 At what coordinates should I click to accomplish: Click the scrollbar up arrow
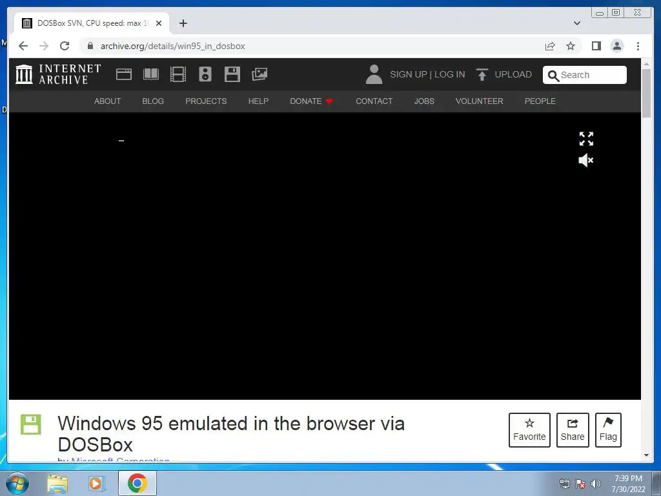click(646, 64)
